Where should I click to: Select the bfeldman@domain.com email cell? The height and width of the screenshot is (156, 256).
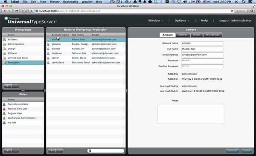pyautogui.click(x=105, y=53)
